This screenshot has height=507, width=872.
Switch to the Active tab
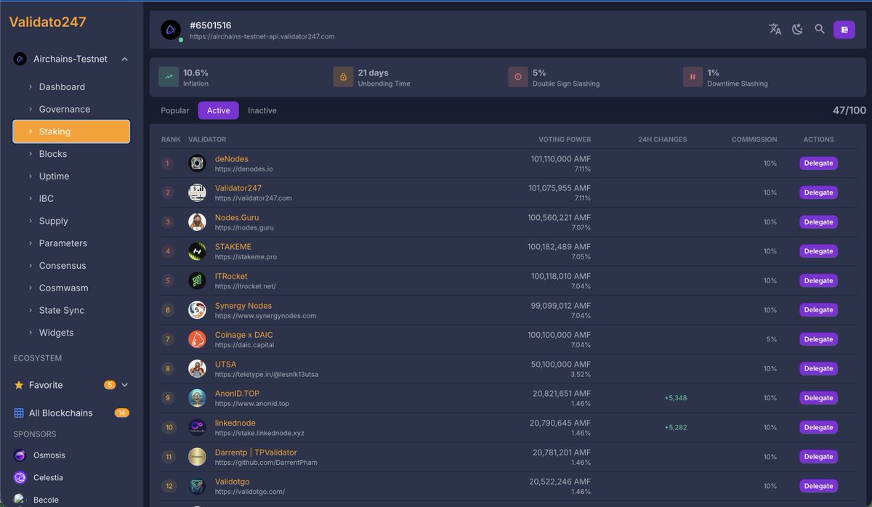tap(218, 110)
